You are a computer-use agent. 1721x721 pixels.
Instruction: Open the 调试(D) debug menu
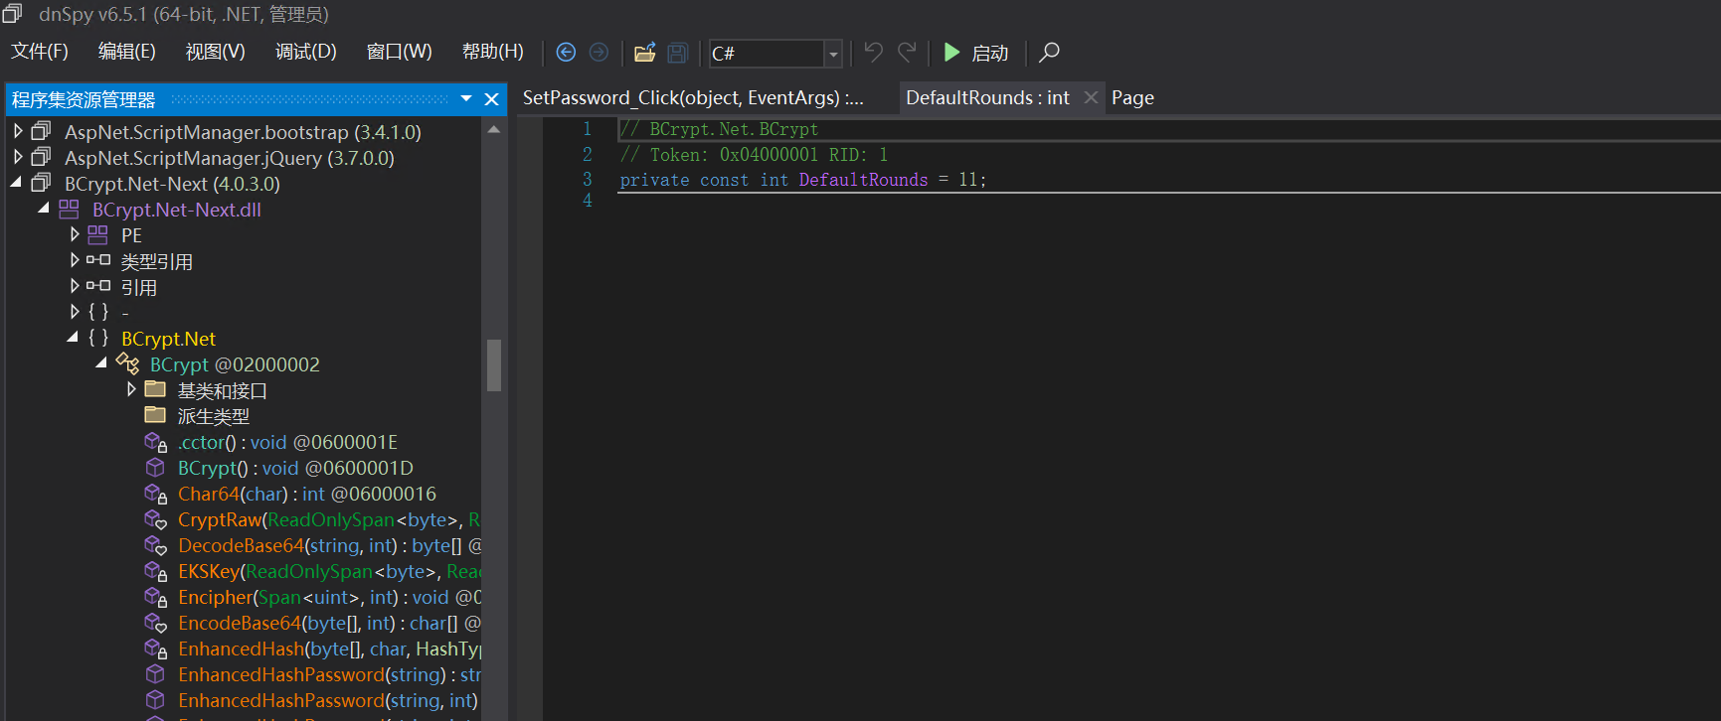(x=305, y=52)
